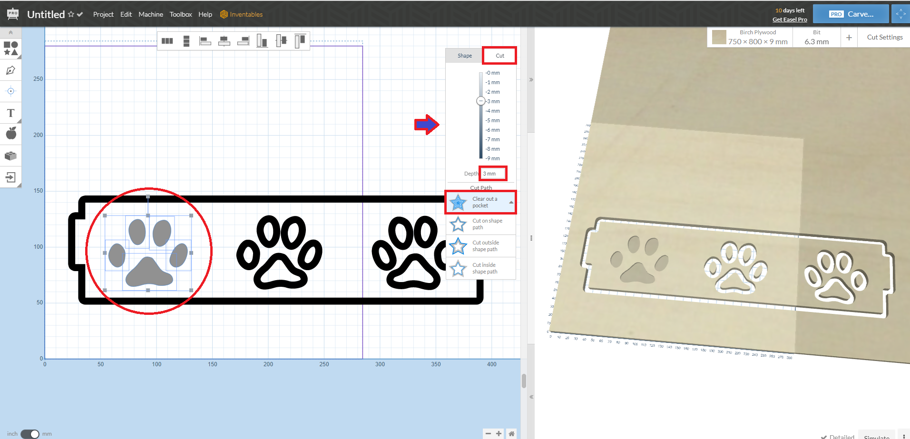Click the "10 days left" trial text

790,10
